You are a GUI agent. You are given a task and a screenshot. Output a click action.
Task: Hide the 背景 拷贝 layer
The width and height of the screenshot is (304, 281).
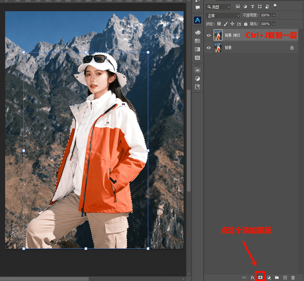pos(209,36)
